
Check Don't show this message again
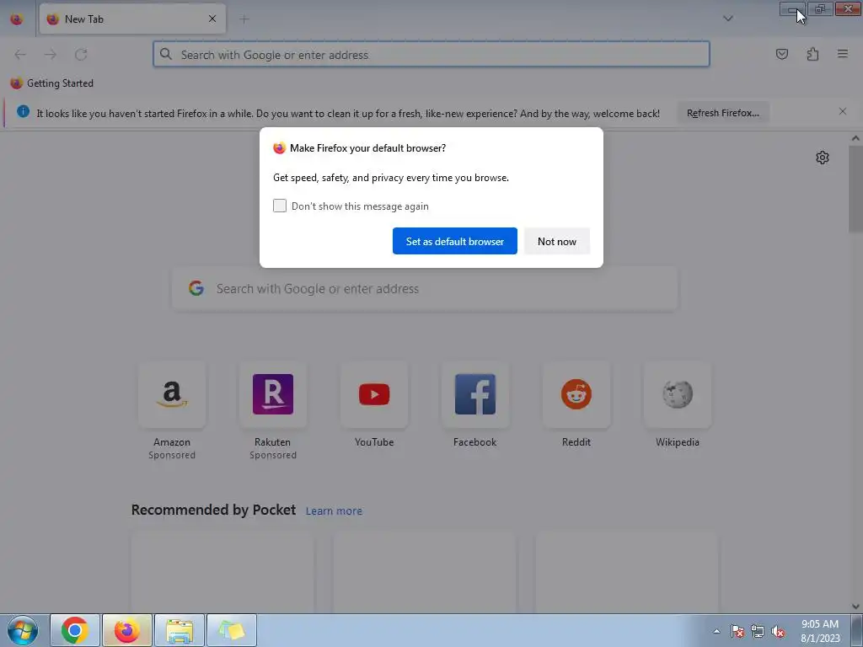[280, 206]
